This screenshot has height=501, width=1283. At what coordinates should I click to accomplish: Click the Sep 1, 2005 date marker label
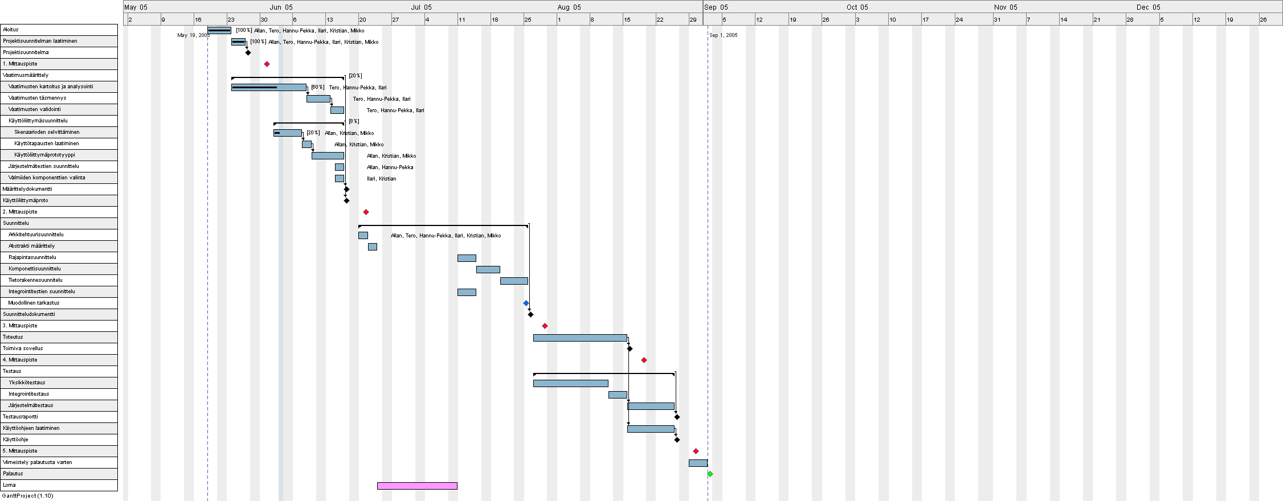(x=723, y=35)
